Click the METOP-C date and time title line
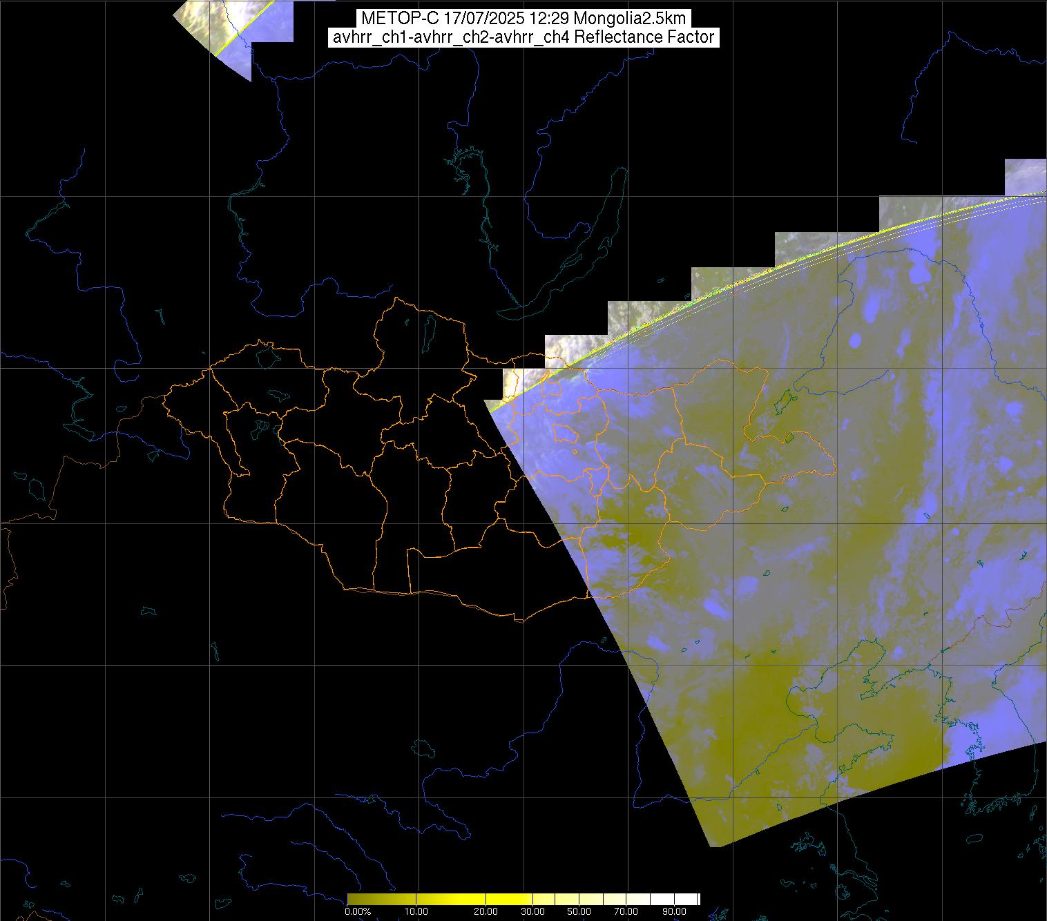 523,19
